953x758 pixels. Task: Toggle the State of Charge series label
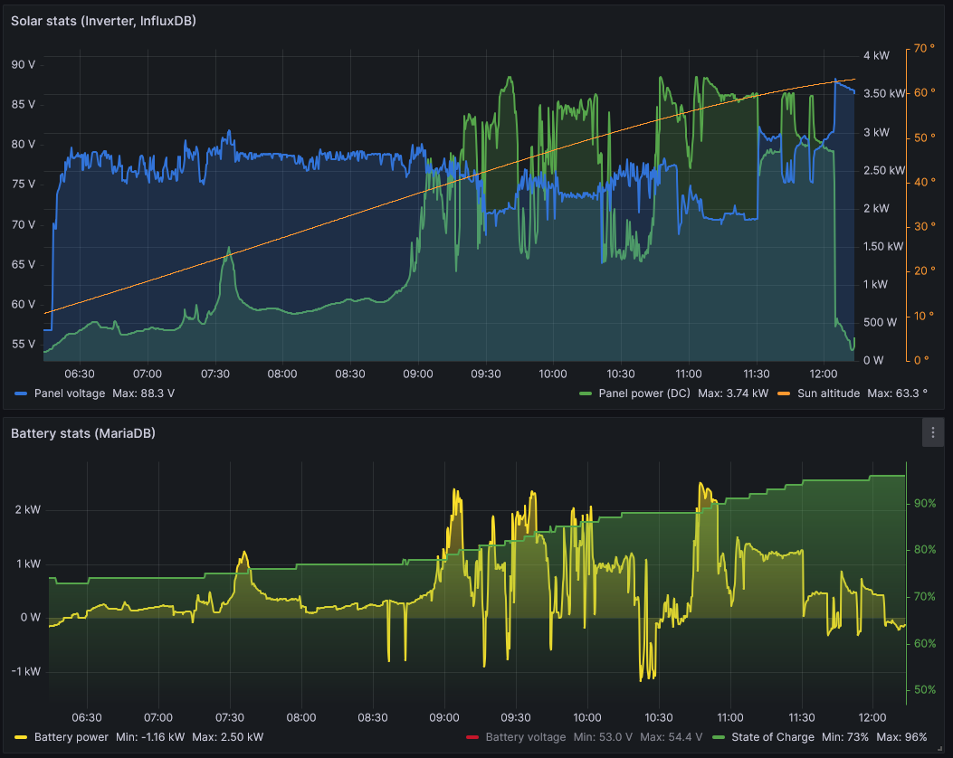773,737
